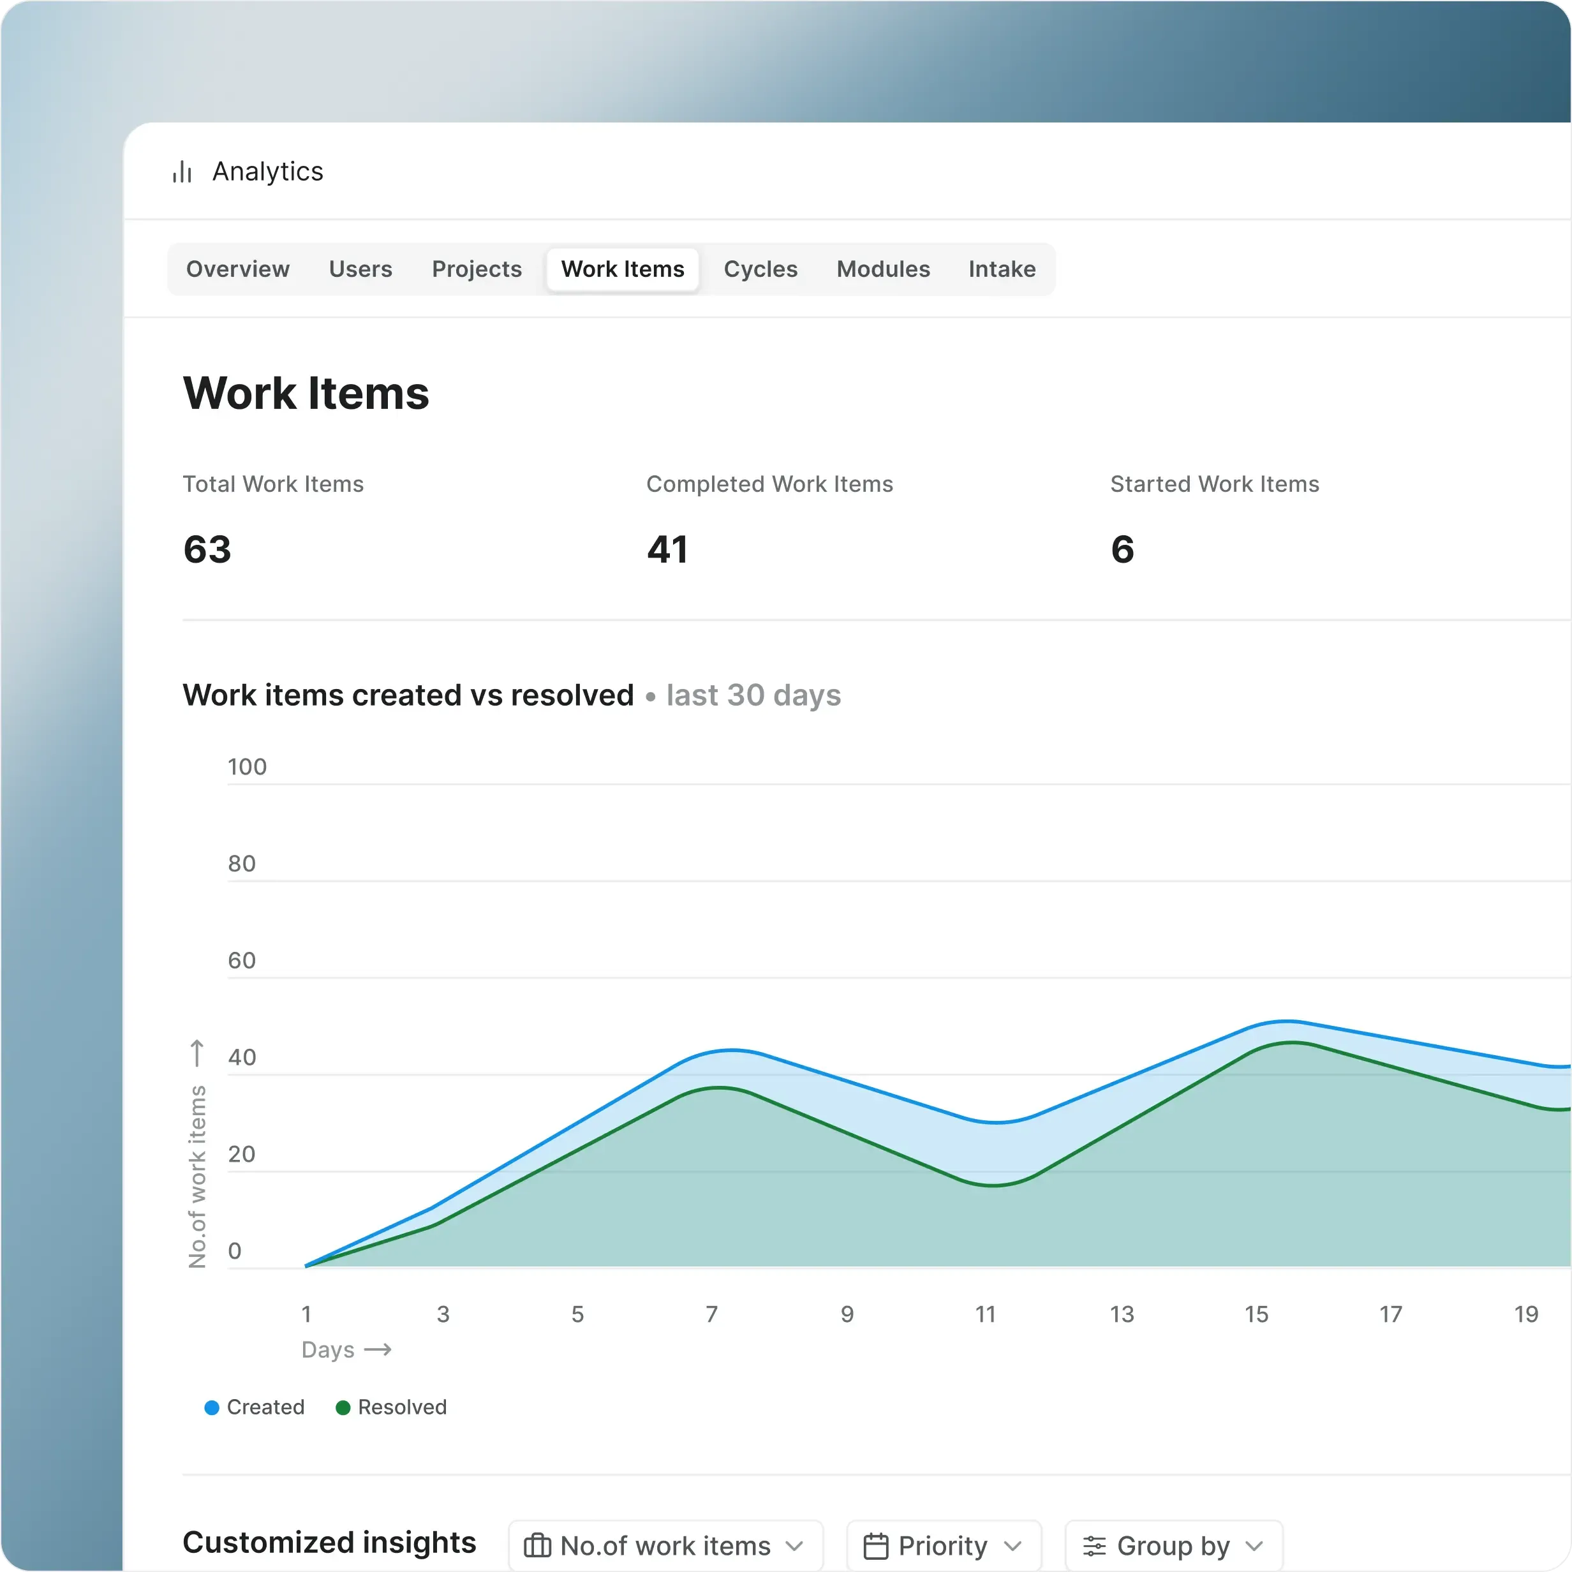Click the blue Created legend dot
Viewport: 1572px width, 1572px height.
click(x=212, y=1407)
